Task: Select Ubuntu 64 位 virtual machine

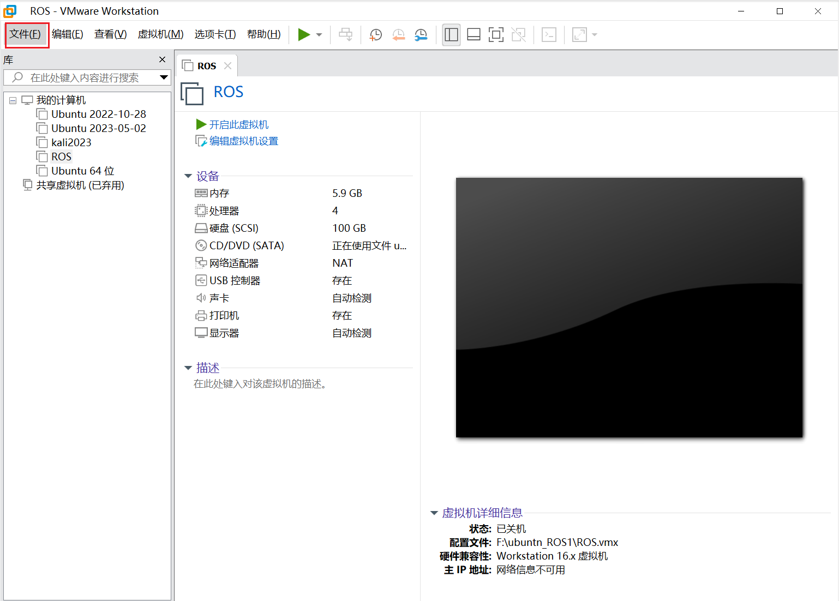Action: [x=83, y=171]
